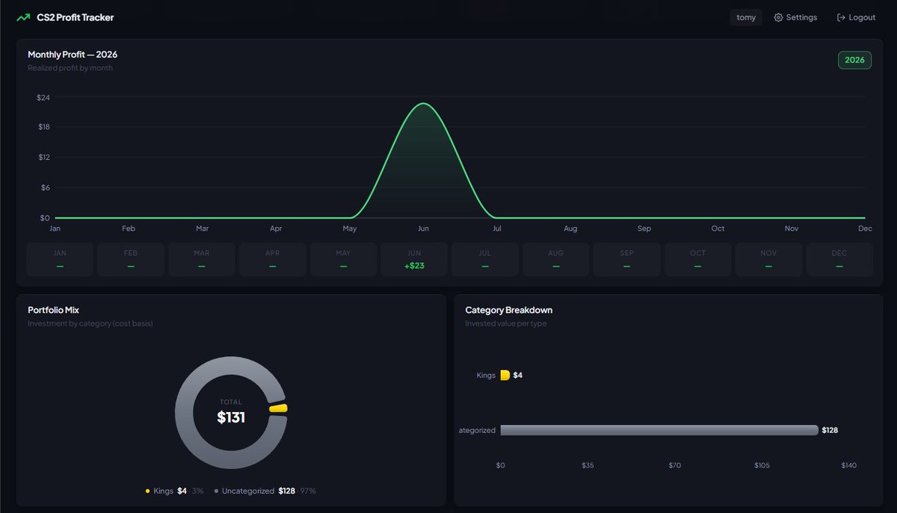Click the $128 value beside the gray bar

coord(830,430)
